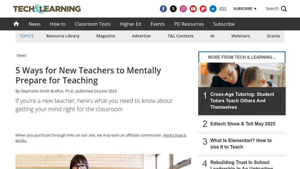
Task: Open the Events menu item
Action: coord(158,24)
